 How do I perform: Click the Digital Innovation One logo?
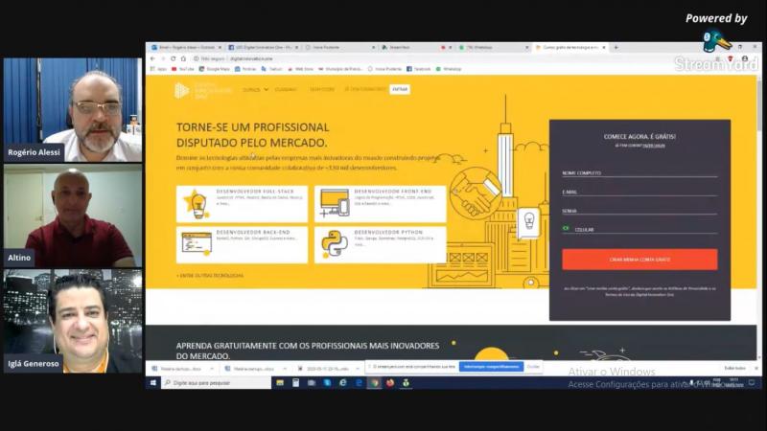pos(202,90)
